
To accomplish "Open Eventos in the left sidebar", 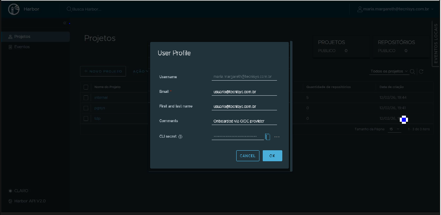I will tap(22, 47).
